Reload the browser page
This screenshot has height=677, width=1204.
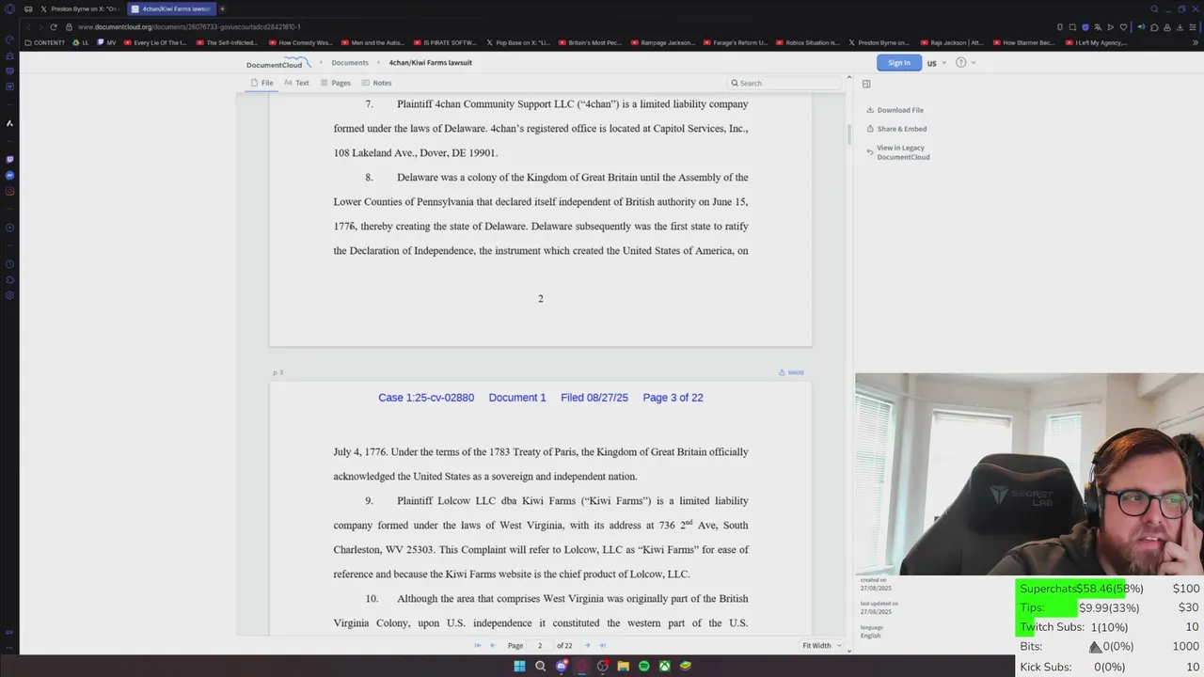click(54, 27)
